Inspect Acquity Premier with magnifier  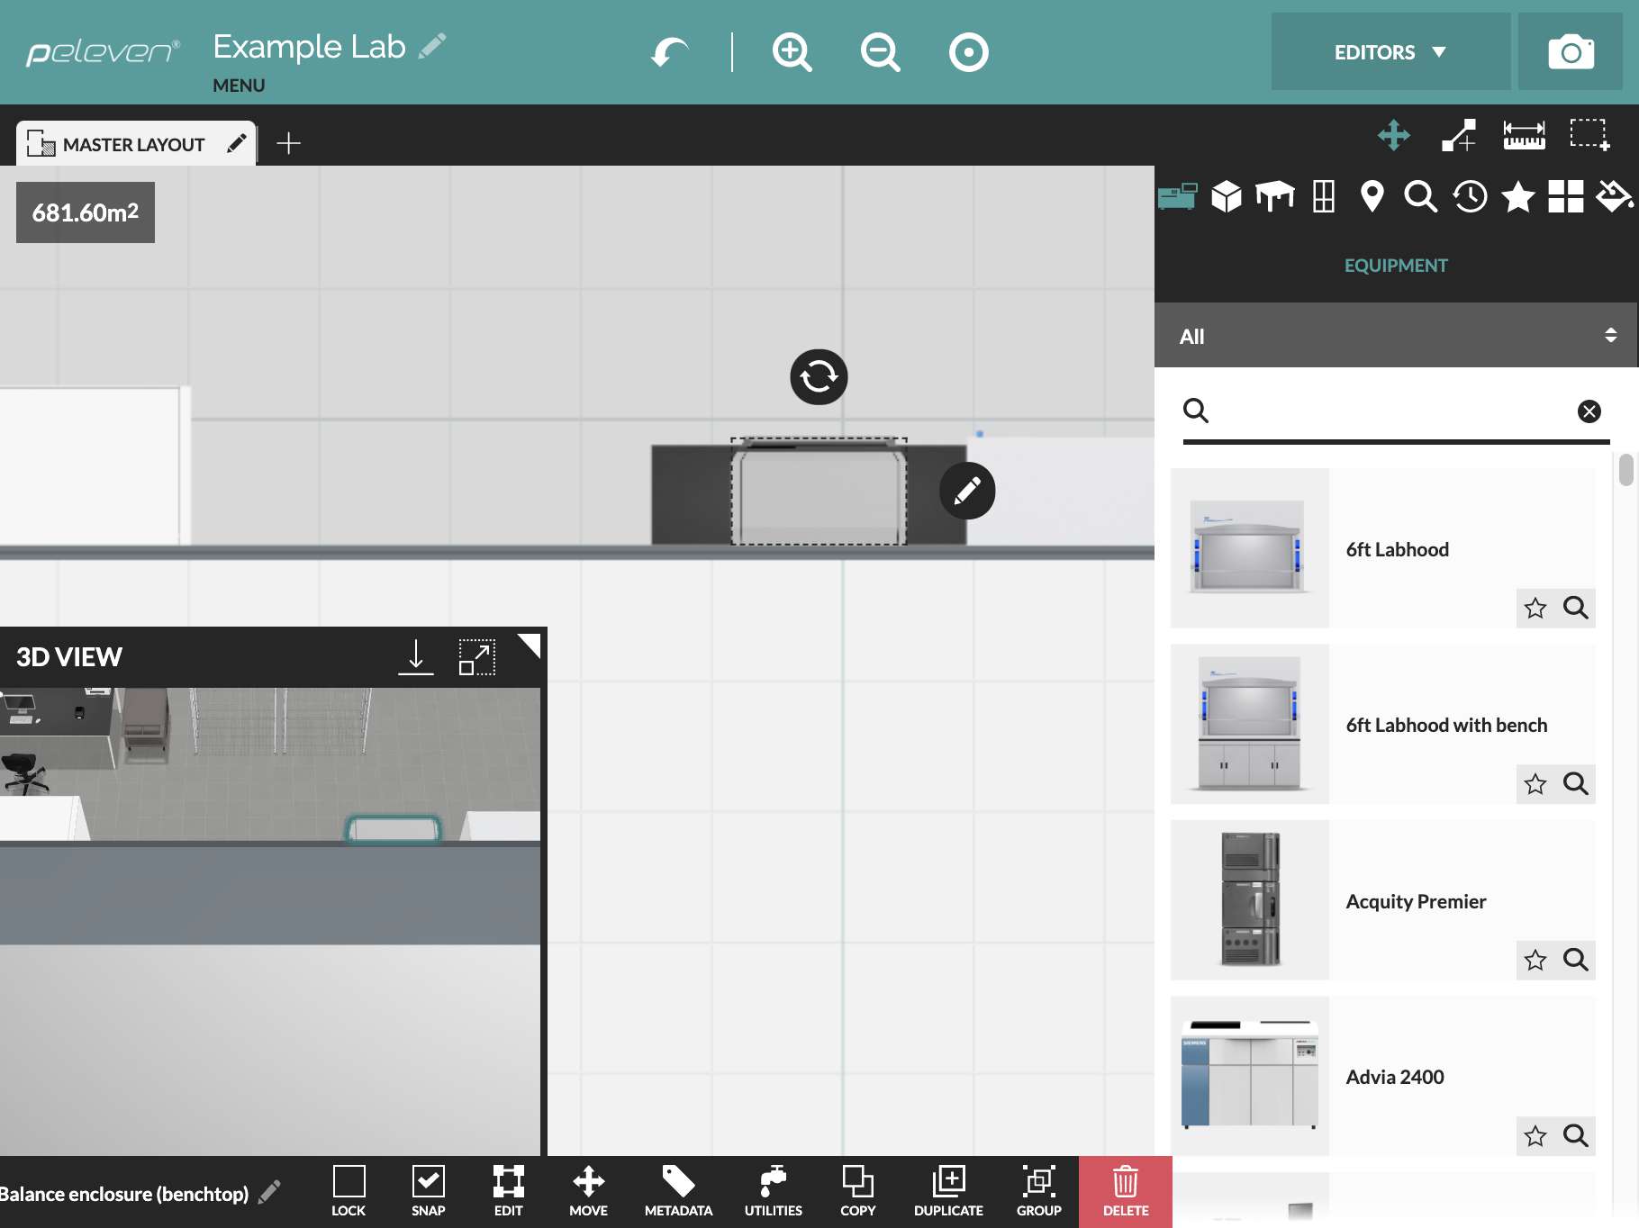pyautogui.click(x=1575, y=960)
